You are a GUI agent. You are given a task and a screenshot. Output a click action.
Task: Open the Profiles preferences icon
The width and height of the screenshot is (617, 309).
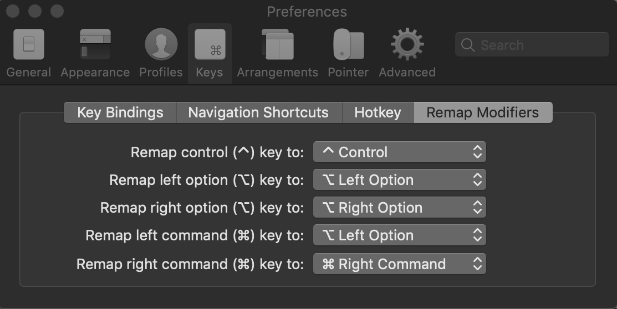(161, 44)
